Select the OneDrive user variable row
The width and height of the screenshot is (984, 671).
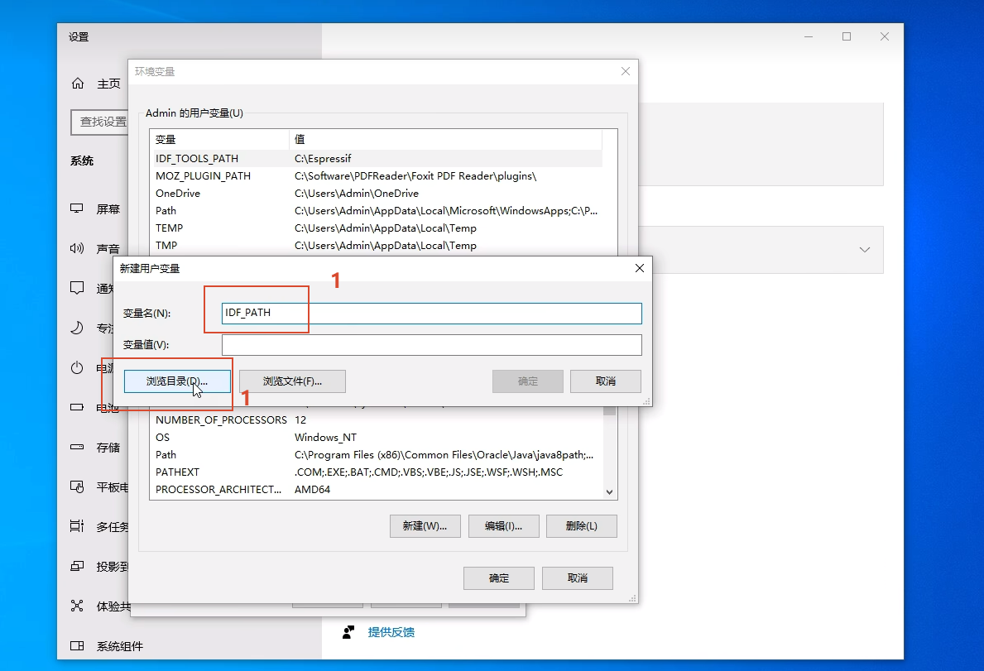click(377, 193)
